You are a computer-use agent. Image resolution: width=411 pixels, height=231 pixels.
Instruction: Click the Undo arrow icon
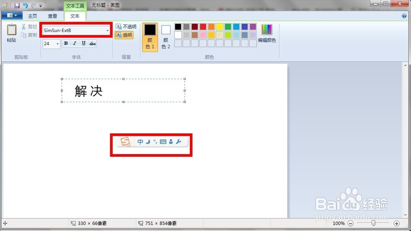[25, 5]
